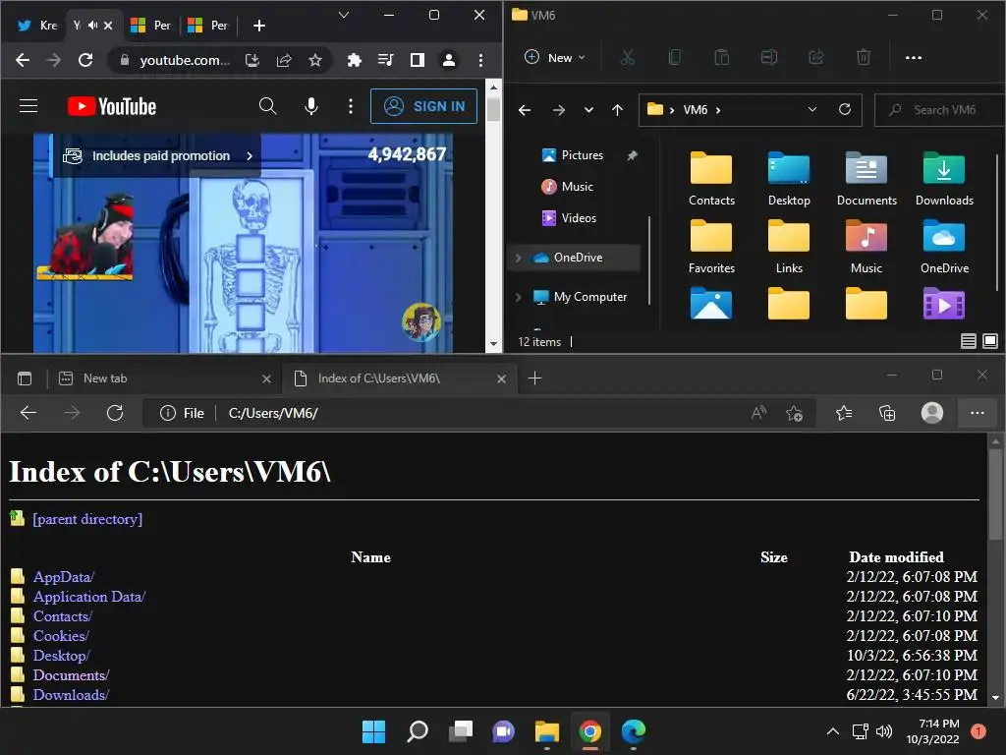The image size is (1006, 755).
Task: Select Pictures in navigation pane
Action: [582, 155]
